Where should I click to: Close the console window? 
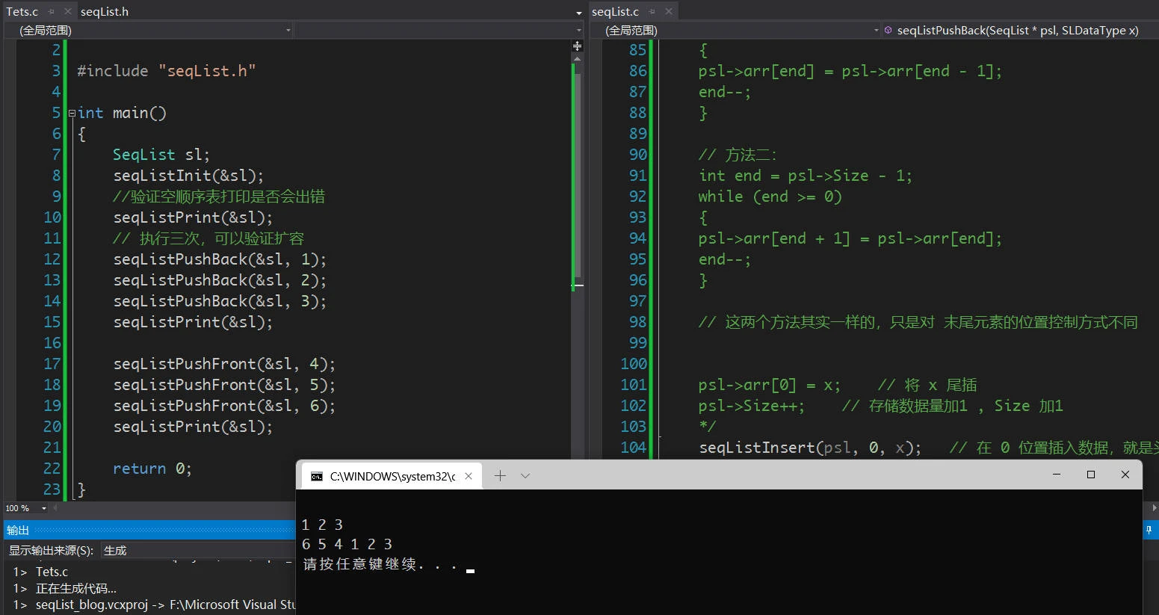coord(1125,475)
